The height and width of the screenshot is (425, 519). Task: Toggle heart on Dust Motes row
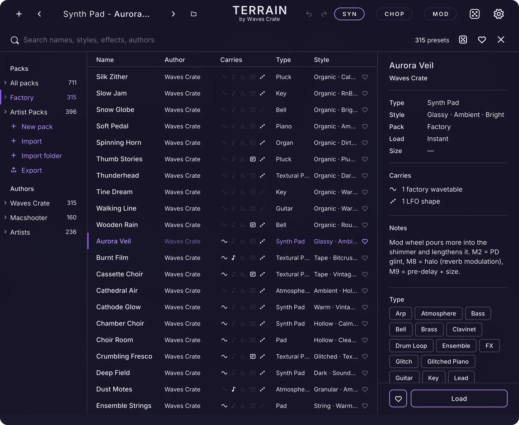(365, 389)
